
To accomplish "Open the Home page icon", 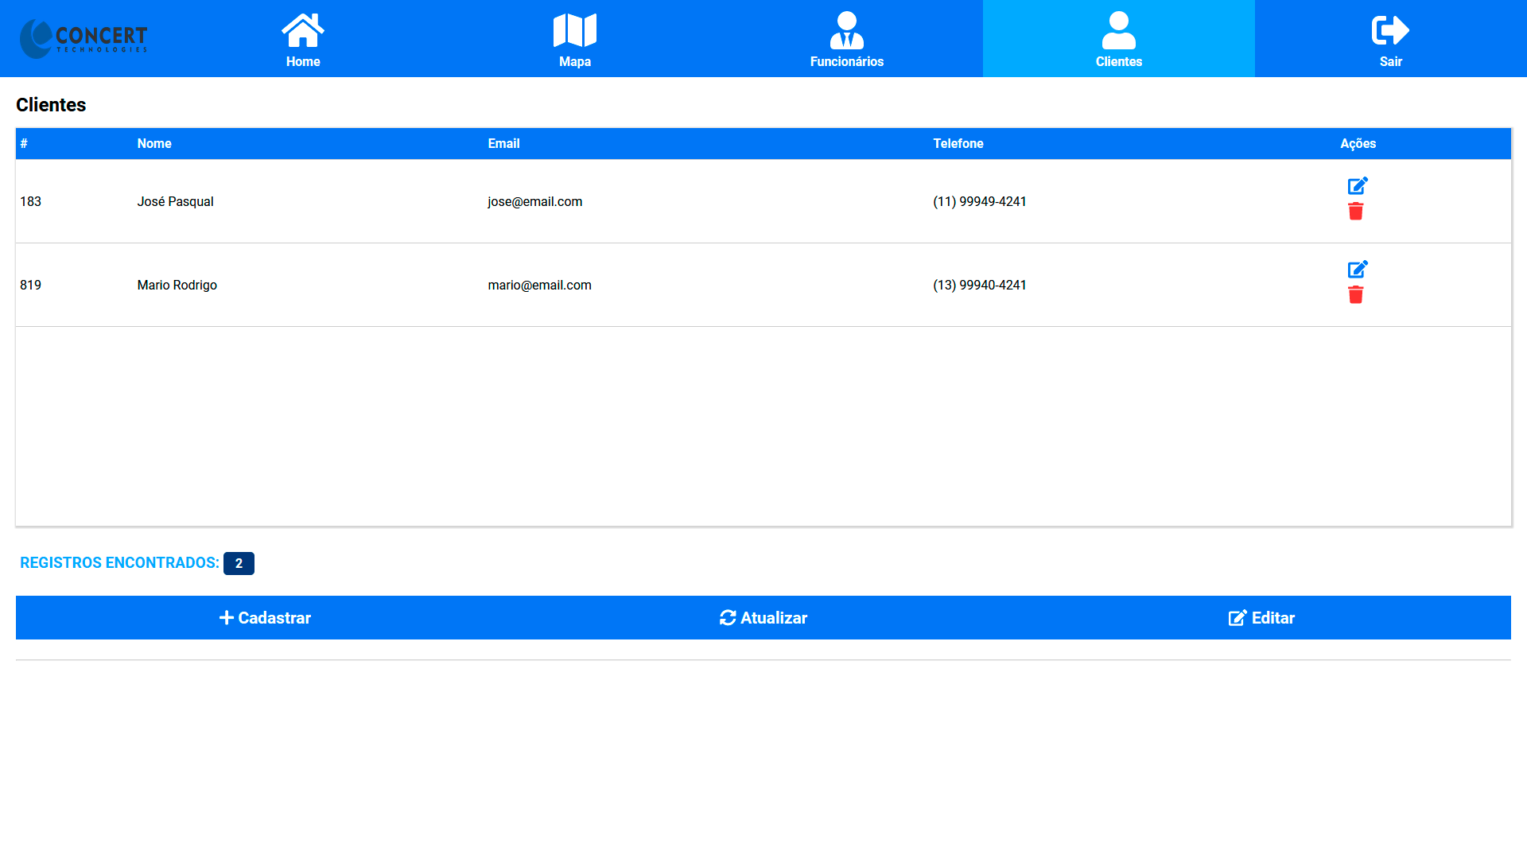I will [x=302, y=32].
